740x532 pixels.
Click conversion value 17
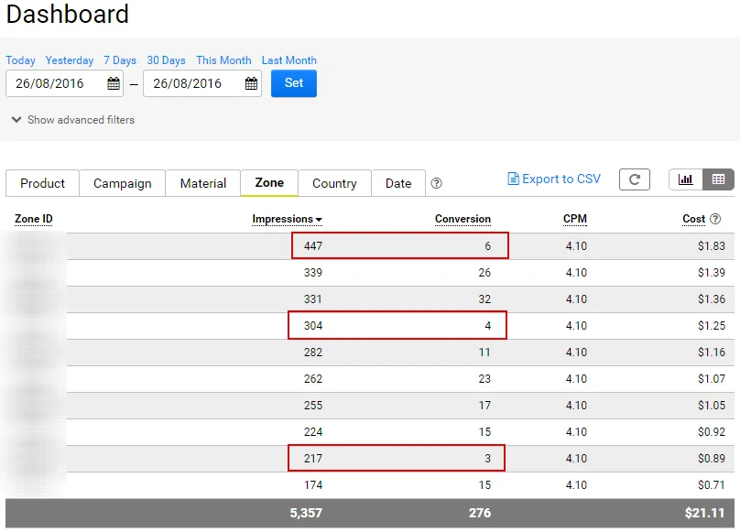click(x=484, y=405)
